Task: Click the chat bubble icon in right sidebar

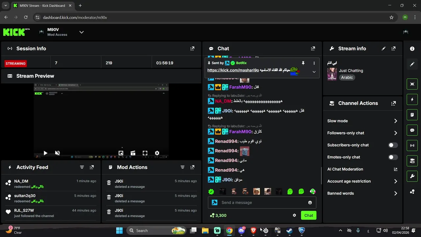Action: click(x=412, y=130)
